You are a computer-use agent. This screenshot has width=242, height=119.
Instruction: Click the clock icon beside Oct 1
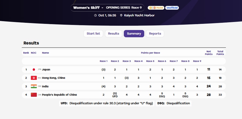click(x=95, y=15)
